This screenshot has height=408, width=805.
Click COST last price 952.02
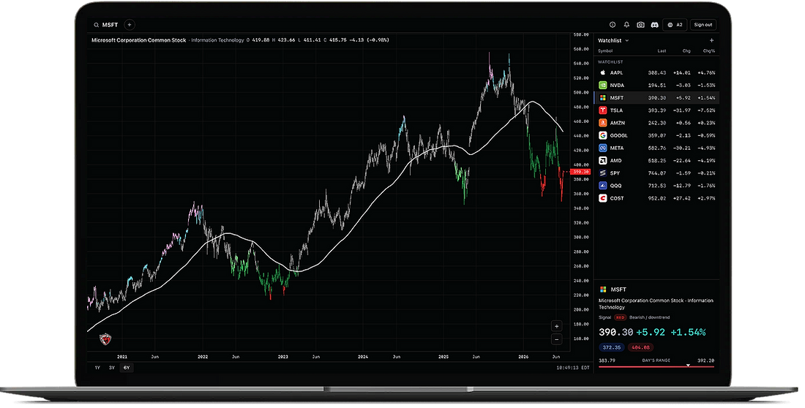point(657,198)
